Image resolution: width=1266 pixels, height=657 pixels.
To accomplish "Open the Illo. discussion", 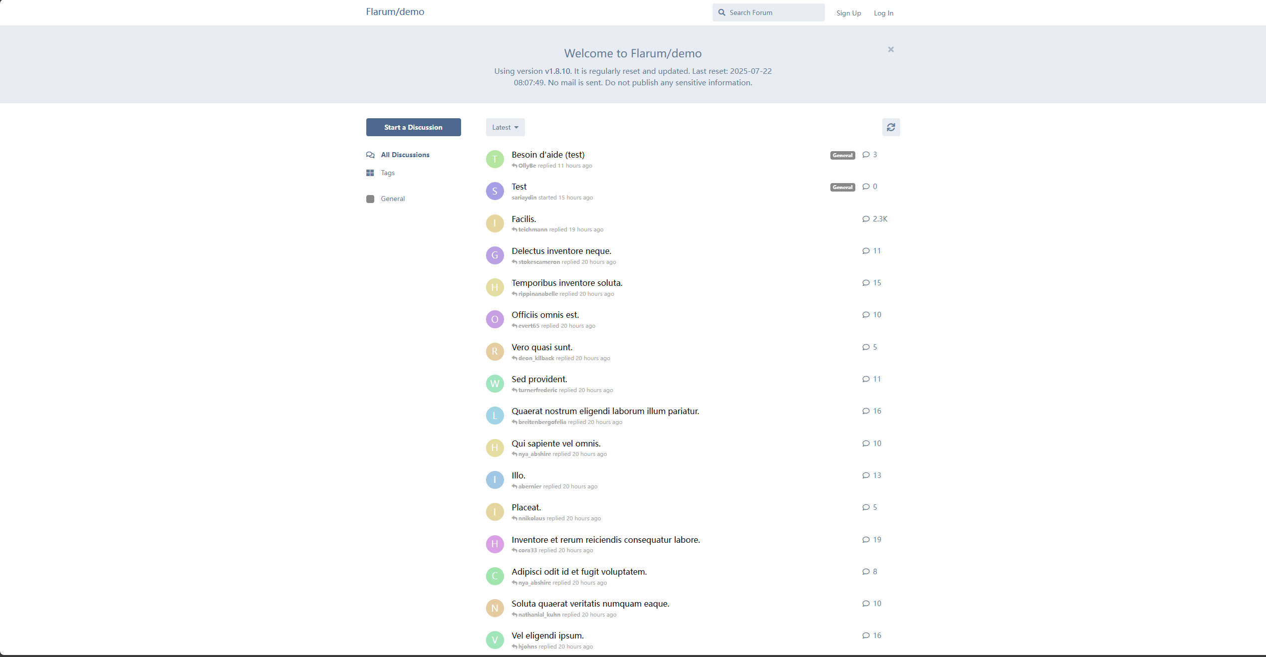I will coord(518,475).
